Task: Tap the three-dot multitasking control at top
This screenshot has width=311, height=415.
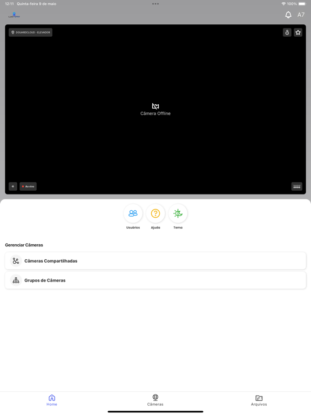Action: pyautogui.click(x=155, y=4)
